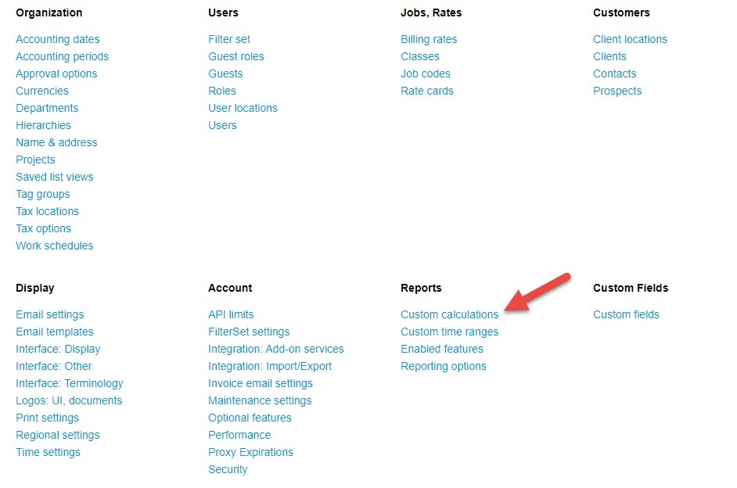Open Accounting periods settings
737x488 pixels.
pyautogui.click(x=62, y=56)
